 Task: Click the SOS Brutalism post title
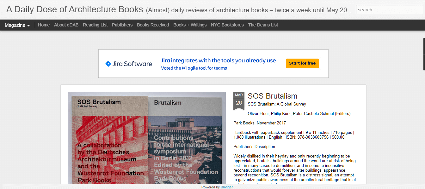point(272,96)
